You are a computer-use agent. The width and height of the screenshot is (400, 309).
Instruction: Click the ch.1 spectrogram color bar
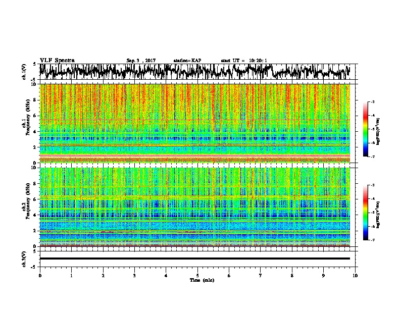pyautogui.click(x=365, y=129)
